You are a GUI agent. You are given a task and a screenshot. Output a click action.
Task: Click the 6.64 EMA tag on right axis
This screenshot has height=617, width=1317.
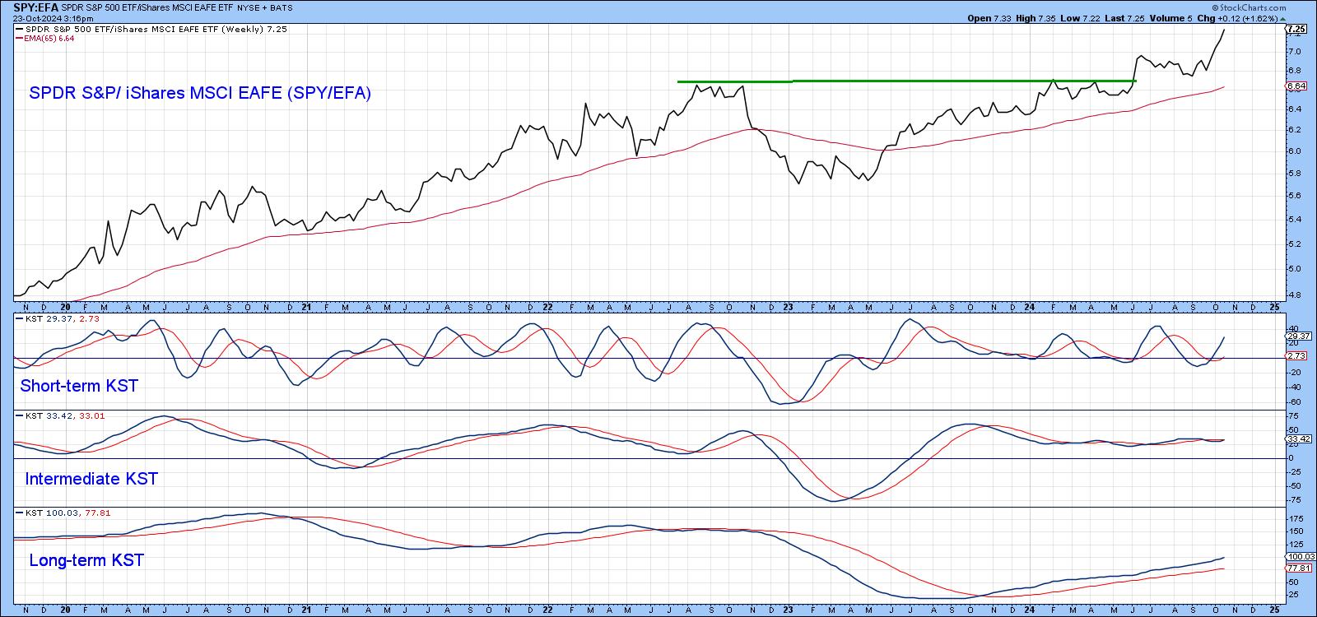[x=1296, y=86]
